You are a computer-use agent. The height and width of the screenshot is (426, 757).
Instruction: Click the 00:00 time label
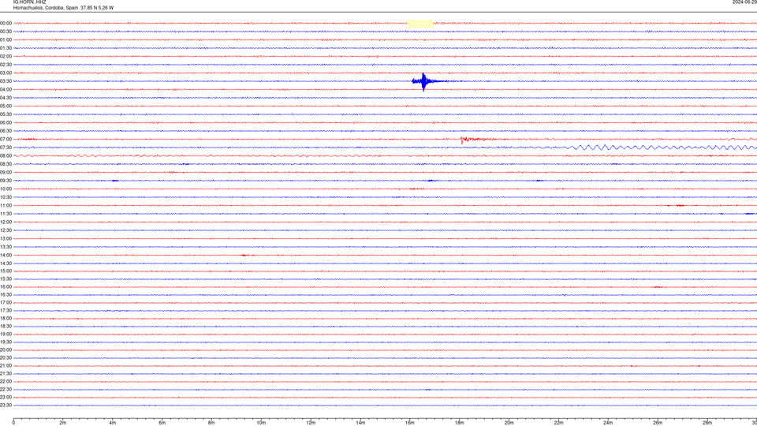tap(6, 23)
